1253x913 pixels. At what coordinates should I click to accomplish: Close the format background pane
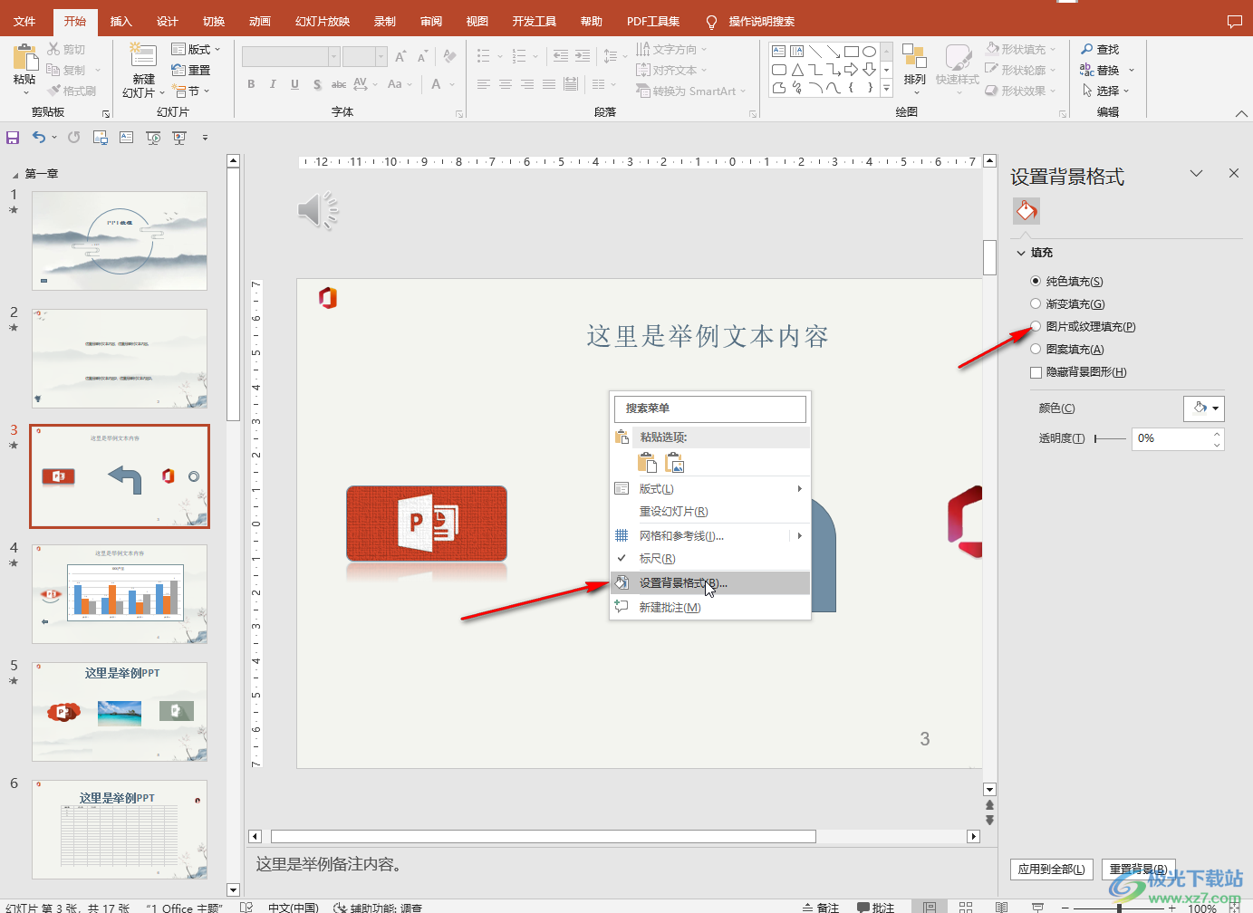(x=1233, y=173)
